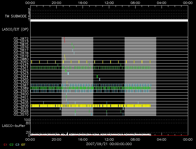
Task: Click the OS_3362 row label
Action: click(21, 71)
